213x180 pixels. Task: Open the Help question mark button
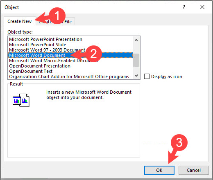coord(184,7)
